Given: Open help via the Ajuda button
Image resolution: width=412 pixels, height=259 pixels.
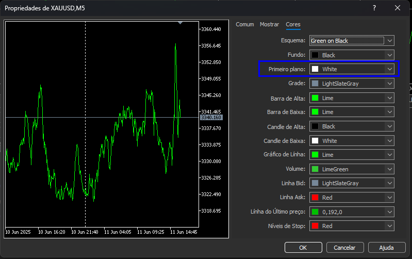Looking at the screenshot, I should pos(387,248).
